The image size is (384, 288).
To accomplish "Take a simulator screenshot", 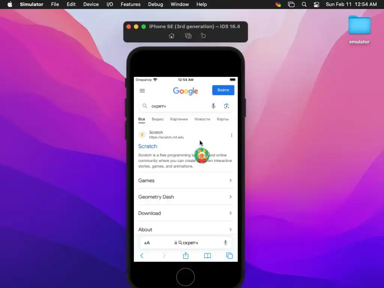I will point(188,36).
